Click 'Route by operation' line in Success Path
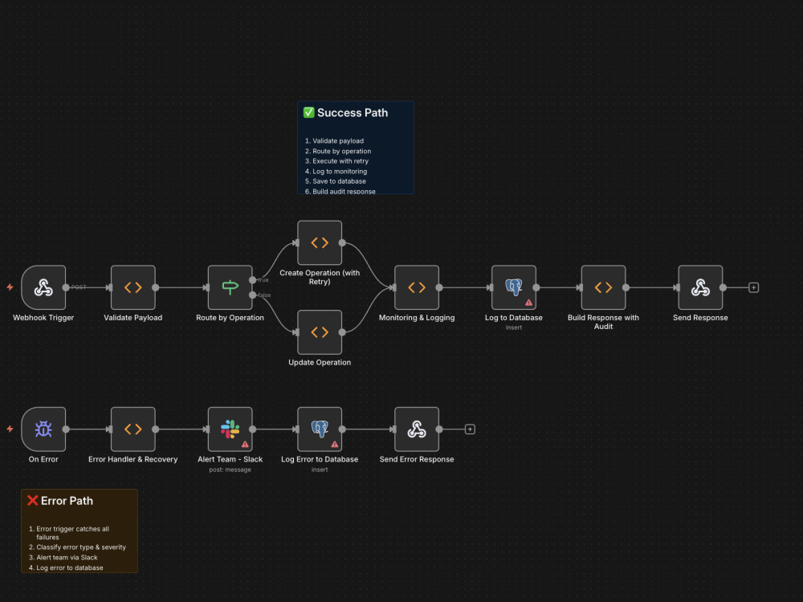The height and width of the screenshot is (602, 803). pyautogui.click(x=341, y=151)
